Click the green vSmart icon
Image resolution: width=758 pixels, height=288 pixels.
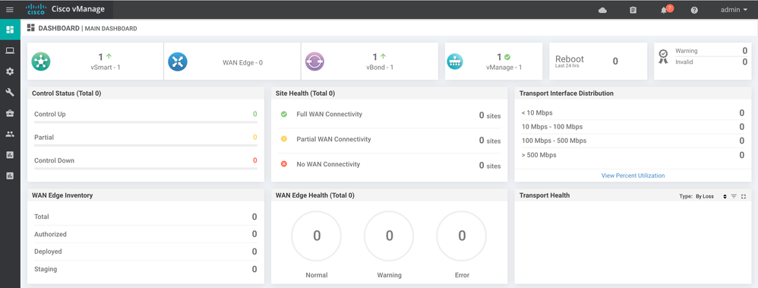[x=41, y=62]
